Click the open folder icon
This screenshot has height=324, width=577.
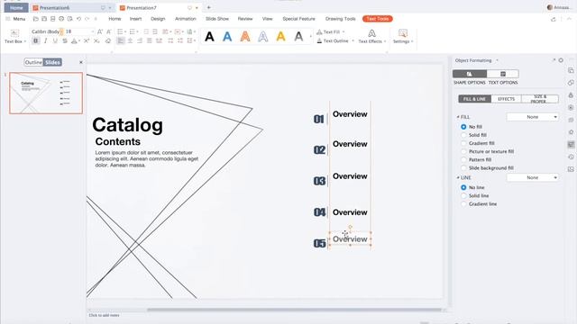coord(36,19)
